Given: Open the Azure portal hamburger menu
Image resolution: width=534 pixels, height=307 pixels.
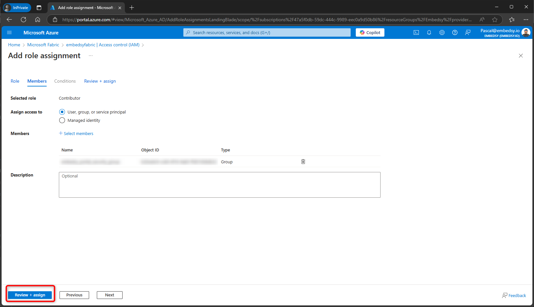Looking at the screenshot, I should click(x=9, y=32).
